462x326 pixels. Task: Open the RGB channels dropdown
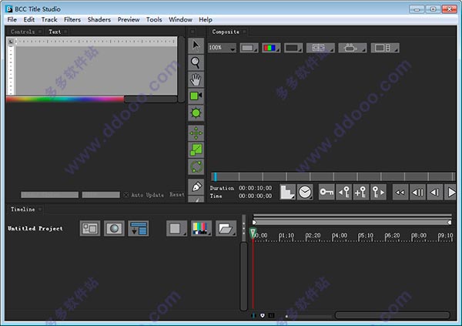(271, 48)
